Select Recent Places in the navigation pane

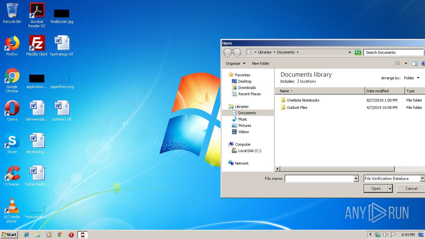[x=249, y=94]
